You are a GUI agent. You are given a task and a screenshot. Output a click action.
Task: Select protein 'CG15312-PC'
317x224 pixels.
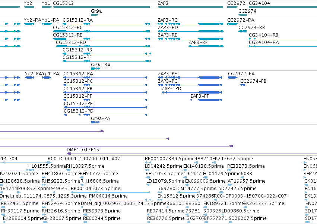78,81
